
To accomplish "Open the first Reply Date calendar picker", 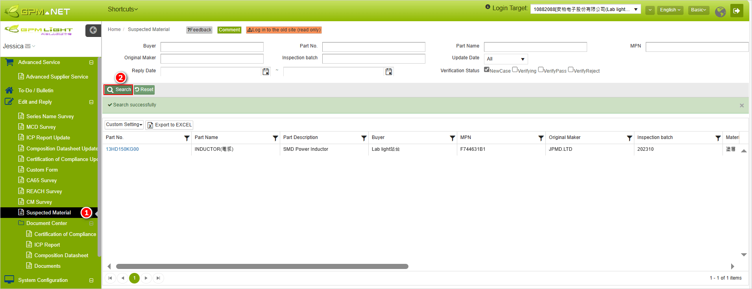I will pyautogui.click(x=266, y=71).
